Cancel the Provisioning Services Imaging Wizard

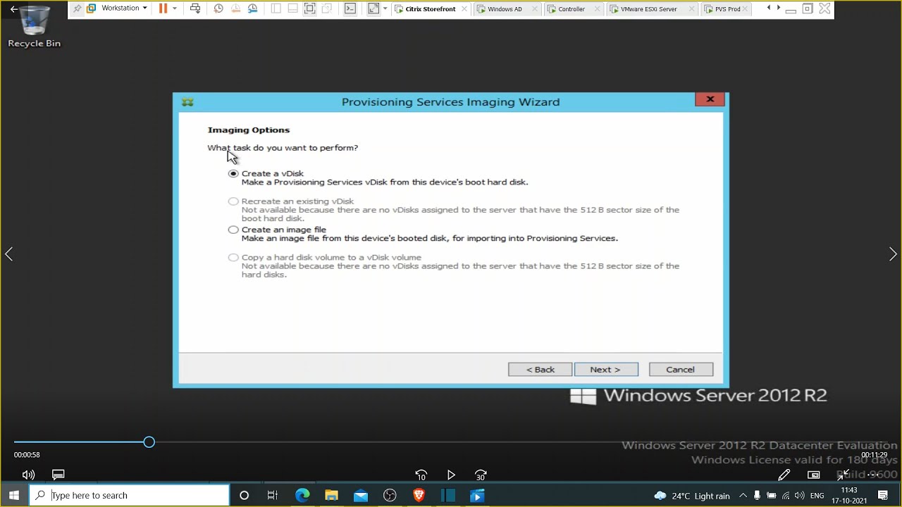(681, 370)
